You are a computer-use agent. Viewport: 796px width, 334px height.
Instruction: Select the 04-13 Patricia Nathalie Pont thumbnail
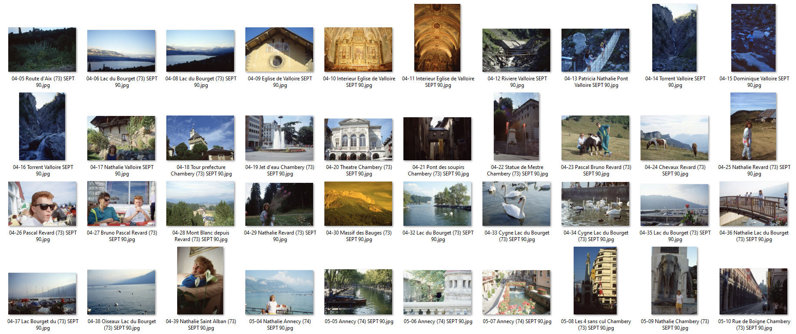pos(595,50)
